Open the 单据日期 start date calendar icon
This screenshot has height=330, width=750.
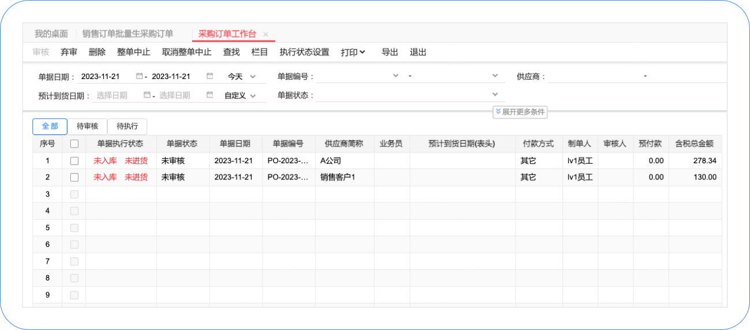tap(140, 76)
